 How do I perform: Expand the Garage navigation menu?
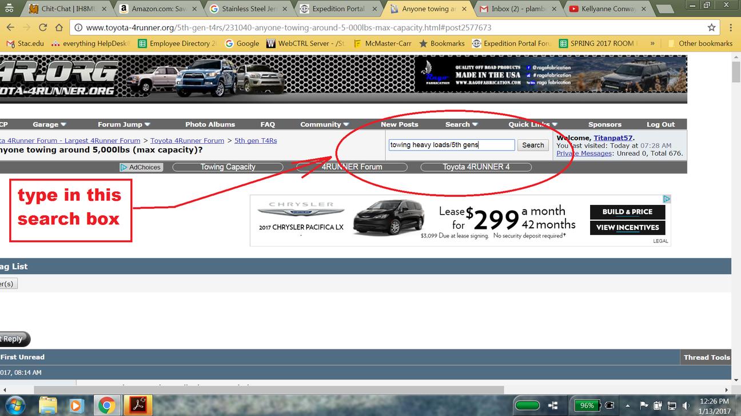[49, 124]
